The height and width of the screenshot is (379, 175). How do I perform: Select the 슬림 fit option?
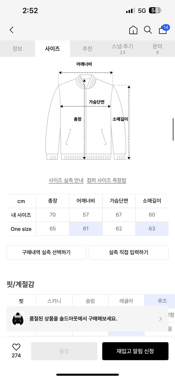click(90, 301)
